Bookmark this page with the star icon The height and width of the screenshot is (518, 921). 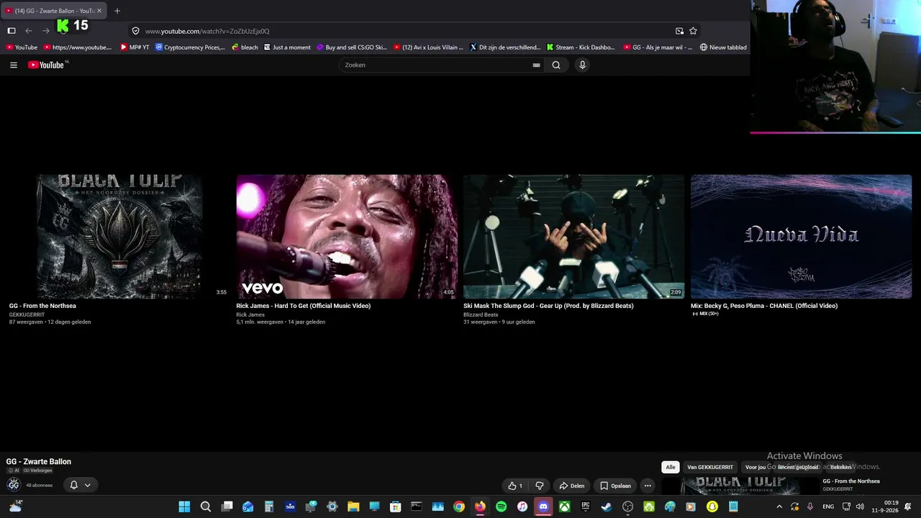click(693, 31)
